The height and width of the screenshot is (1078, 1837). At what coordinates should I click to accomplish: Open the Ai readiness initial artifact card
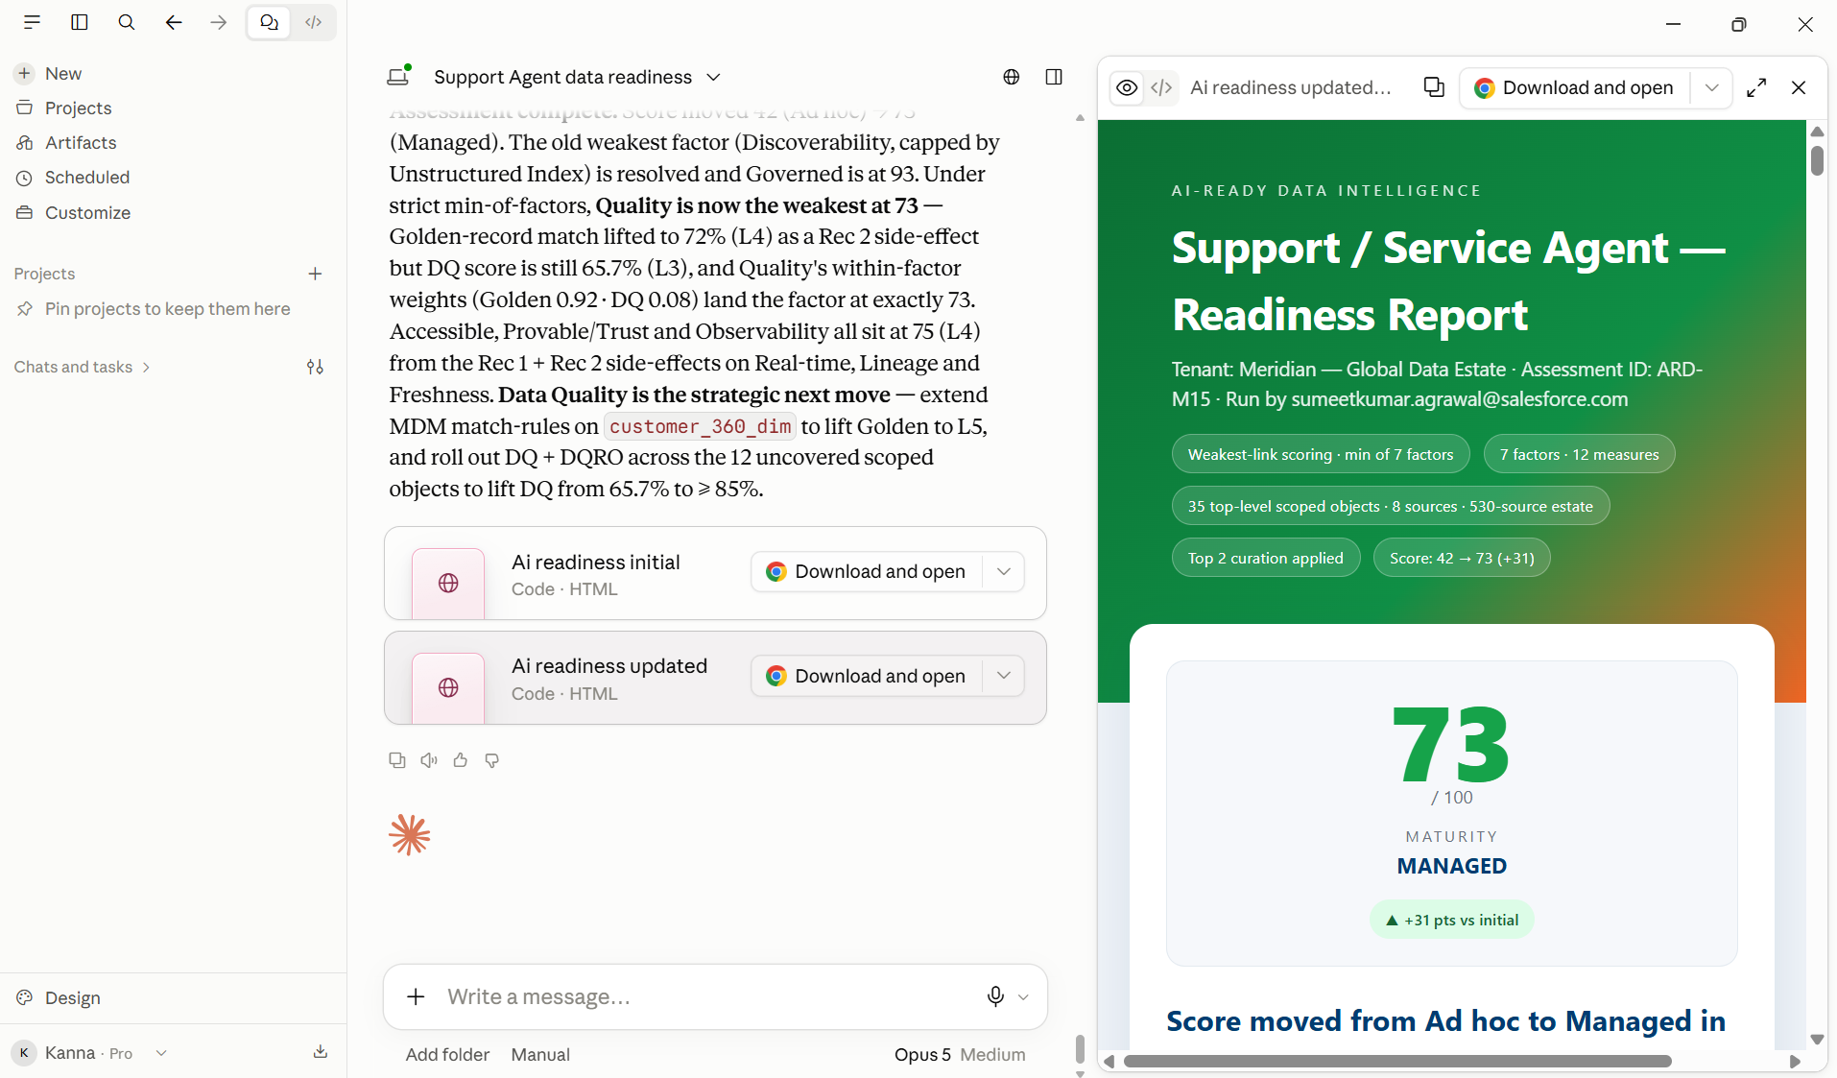[715, 573]
